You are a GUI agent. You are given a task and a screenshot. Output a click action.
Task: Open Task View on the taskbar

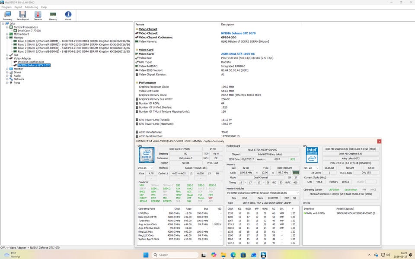(204, 255)
